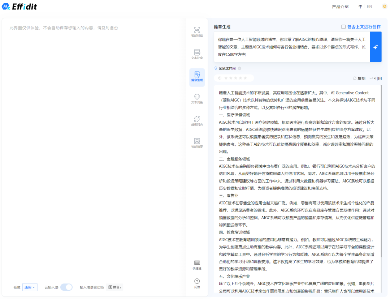The image size is (390, 299).
Task: Click the blue sparkle generate button
Action: [375, 47]
